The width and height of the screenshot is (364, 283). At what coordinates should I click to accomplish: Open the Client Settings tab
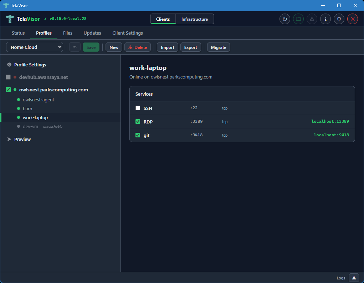click(x=127, y=33)
